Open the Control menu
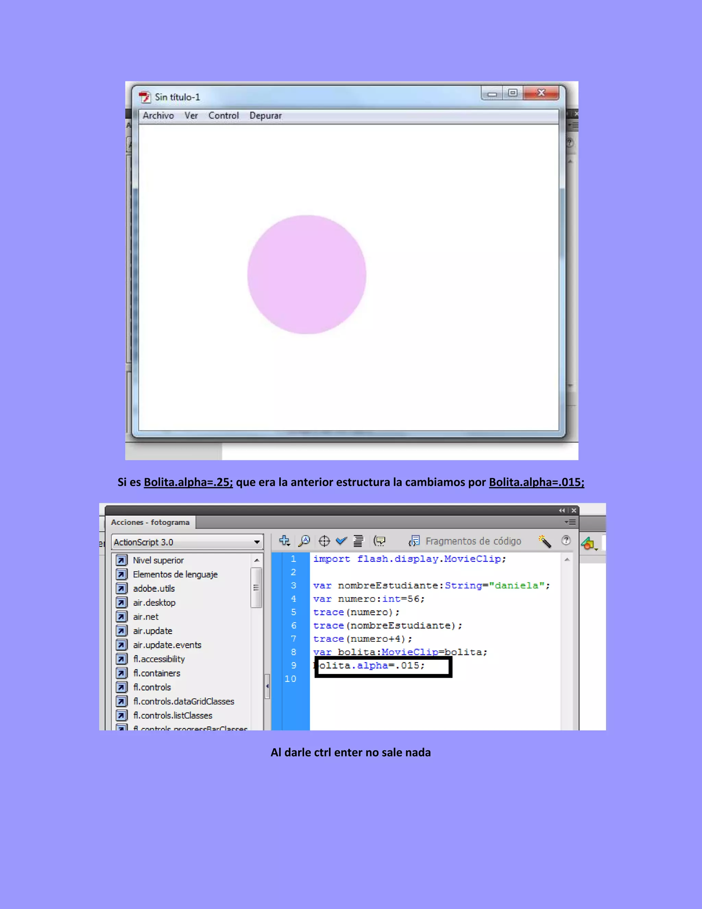The width and height of the screenshot is (702, 909). pos(223,115)
